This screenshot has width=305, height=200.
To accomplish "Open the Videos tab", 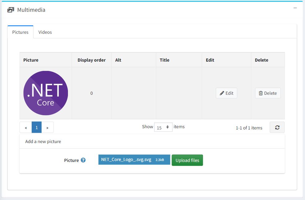I will pyautogui.click(x=45, y=32).
